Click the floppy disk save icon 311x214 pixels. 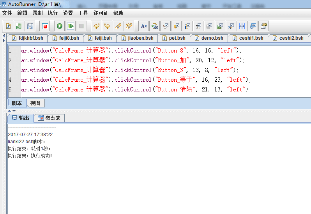(30, 26)
